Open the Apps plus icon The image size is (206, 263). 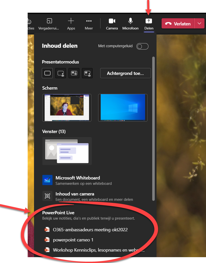71,21
